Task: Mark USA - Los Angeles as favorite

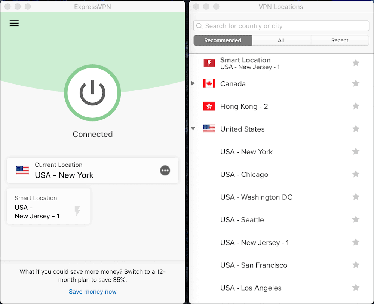Action: point(356,288)
